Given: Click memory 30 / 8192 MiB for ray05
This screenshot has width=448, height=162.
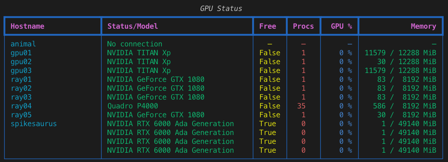Looking at the screenshot, I should [x=407, y=115].
